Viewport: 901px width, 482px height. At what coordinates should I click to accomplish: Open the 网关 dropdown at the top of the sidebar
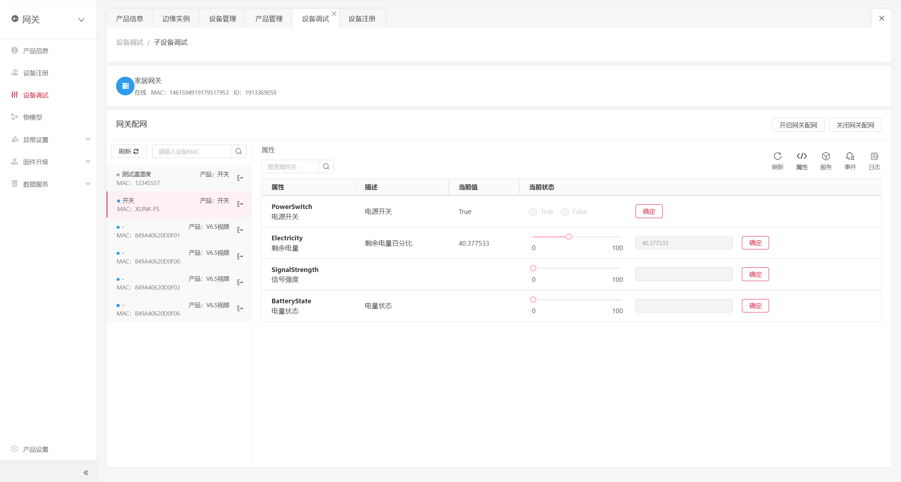click(81, 20)
